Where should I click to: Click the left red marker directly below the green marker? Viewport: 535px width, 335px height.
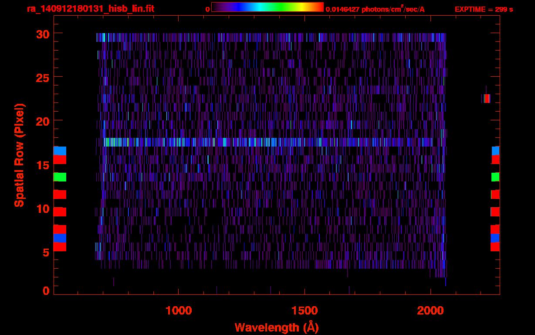[60, 195]
